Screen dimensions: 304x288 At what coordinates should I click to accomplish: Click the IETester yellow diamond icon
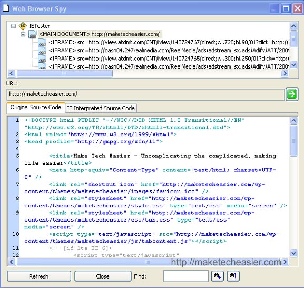[x=23, y=26]
